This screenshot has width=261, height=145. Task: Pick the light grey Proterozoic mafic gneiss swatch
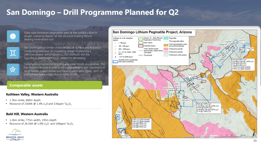click(166, 55)
